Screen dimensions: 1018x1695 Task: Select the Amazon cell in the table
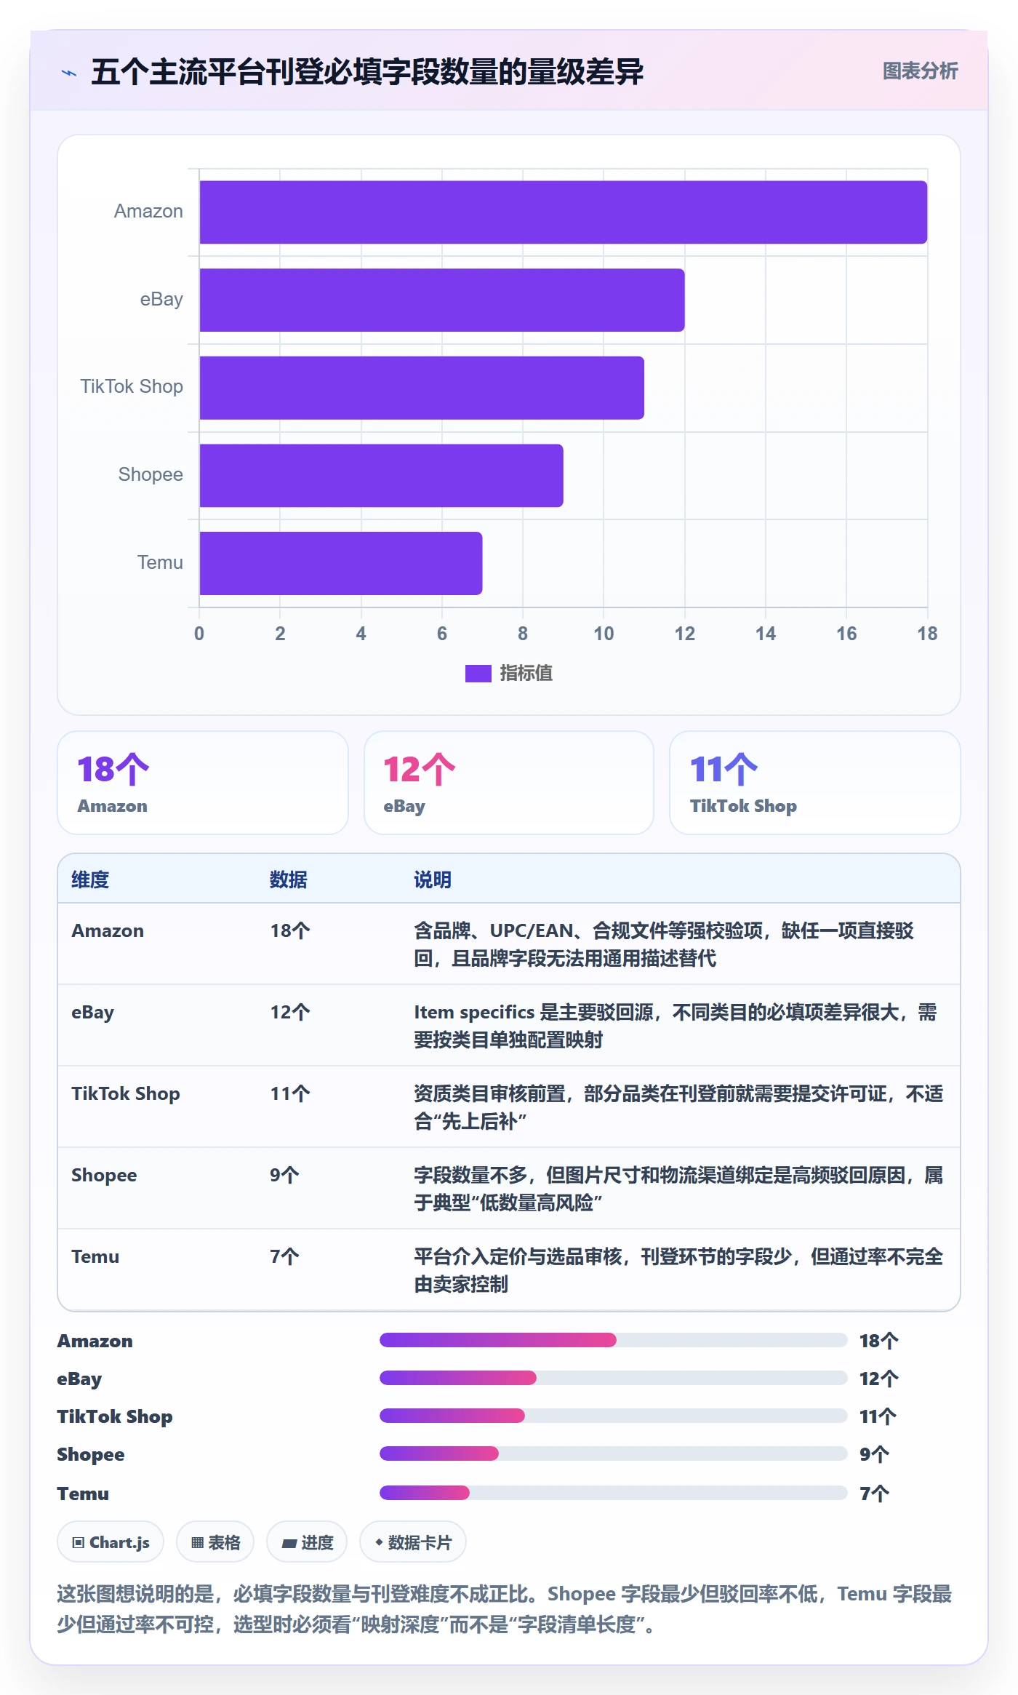108,931
